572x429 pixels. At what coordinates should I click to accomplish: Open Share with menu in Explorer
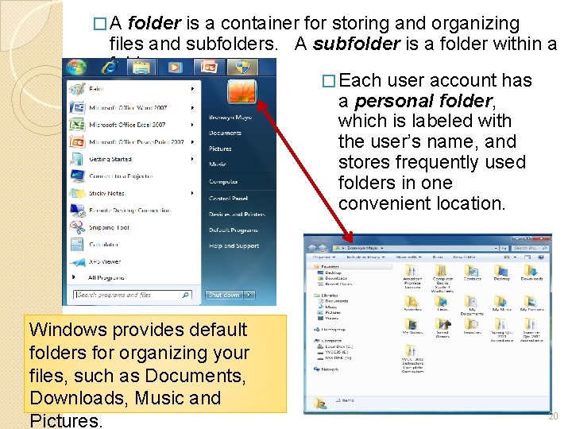tap(408, 257)
